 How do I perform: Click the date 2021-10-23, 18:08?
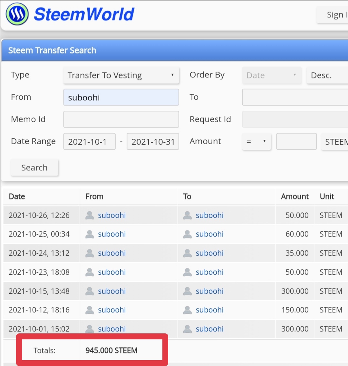[39, 272]
